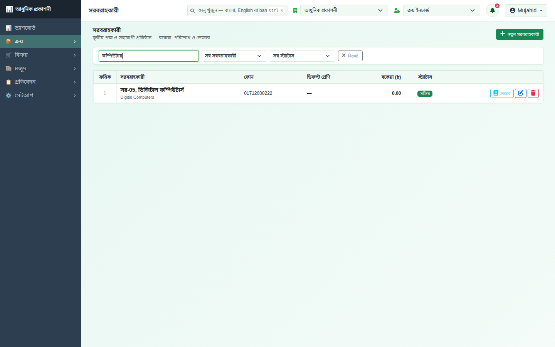Screen dimensions: 555x347
Task: Click the green user role icon
Action: coord(397,10)
